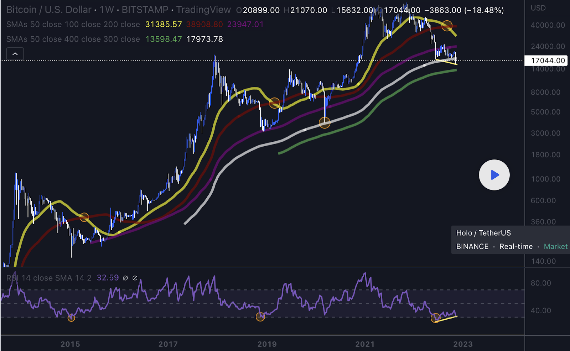Click the green Market link in the Holo tooltip
The width and height of the screenshot is (570, 351).
tap(556, 246)
